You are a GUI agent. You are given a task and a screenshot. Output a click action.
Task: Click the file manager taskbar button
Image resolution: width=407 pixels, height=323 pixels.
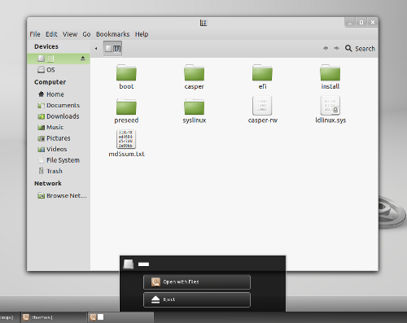(x=121, y=317)
